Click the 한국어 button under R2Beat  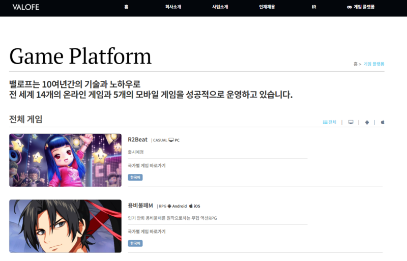(135, 178)
